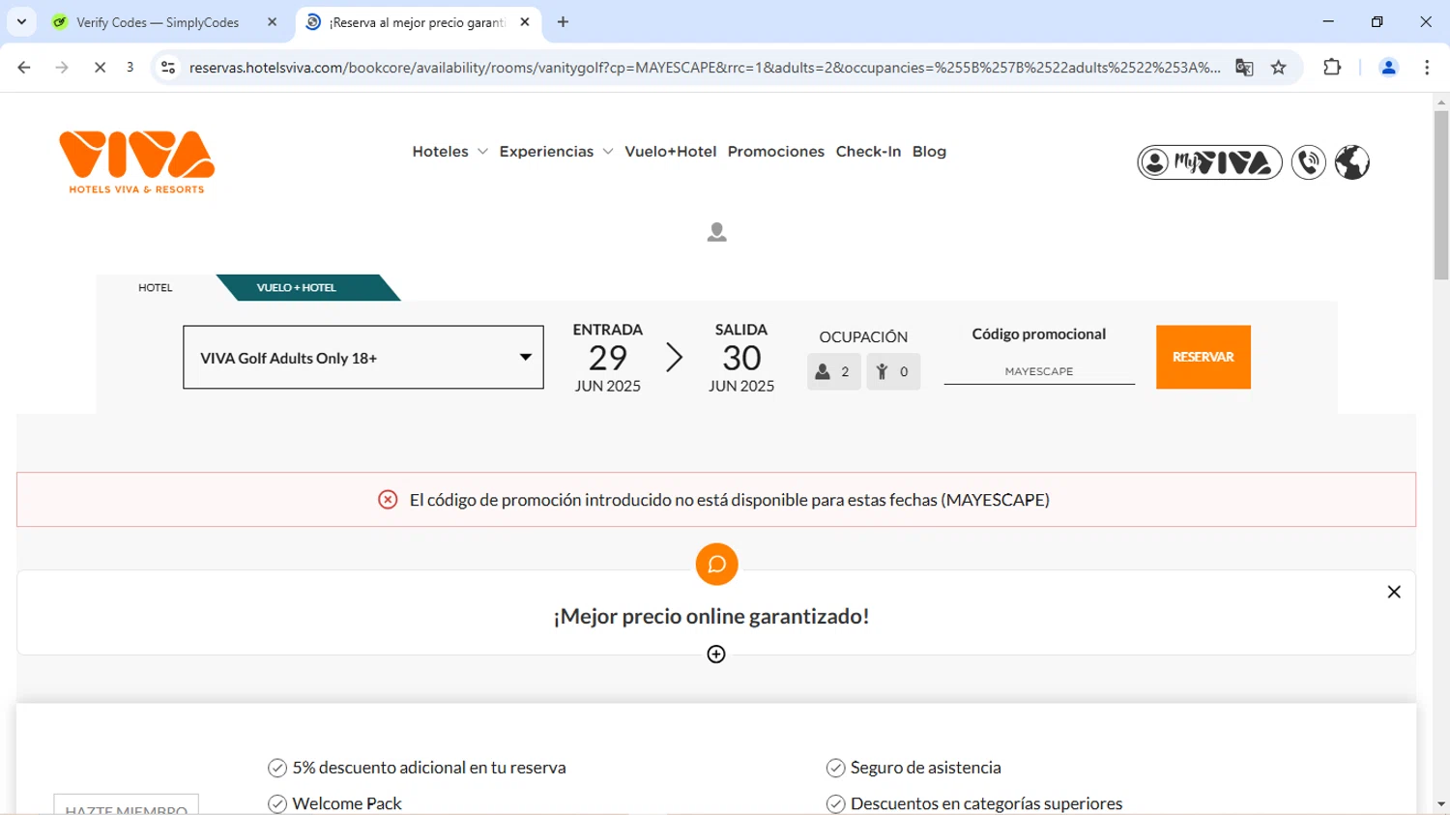This screenshot has width=1450, height=815.
Task: Open tab search dropdown arrow
Action: [x=21, y=21]
